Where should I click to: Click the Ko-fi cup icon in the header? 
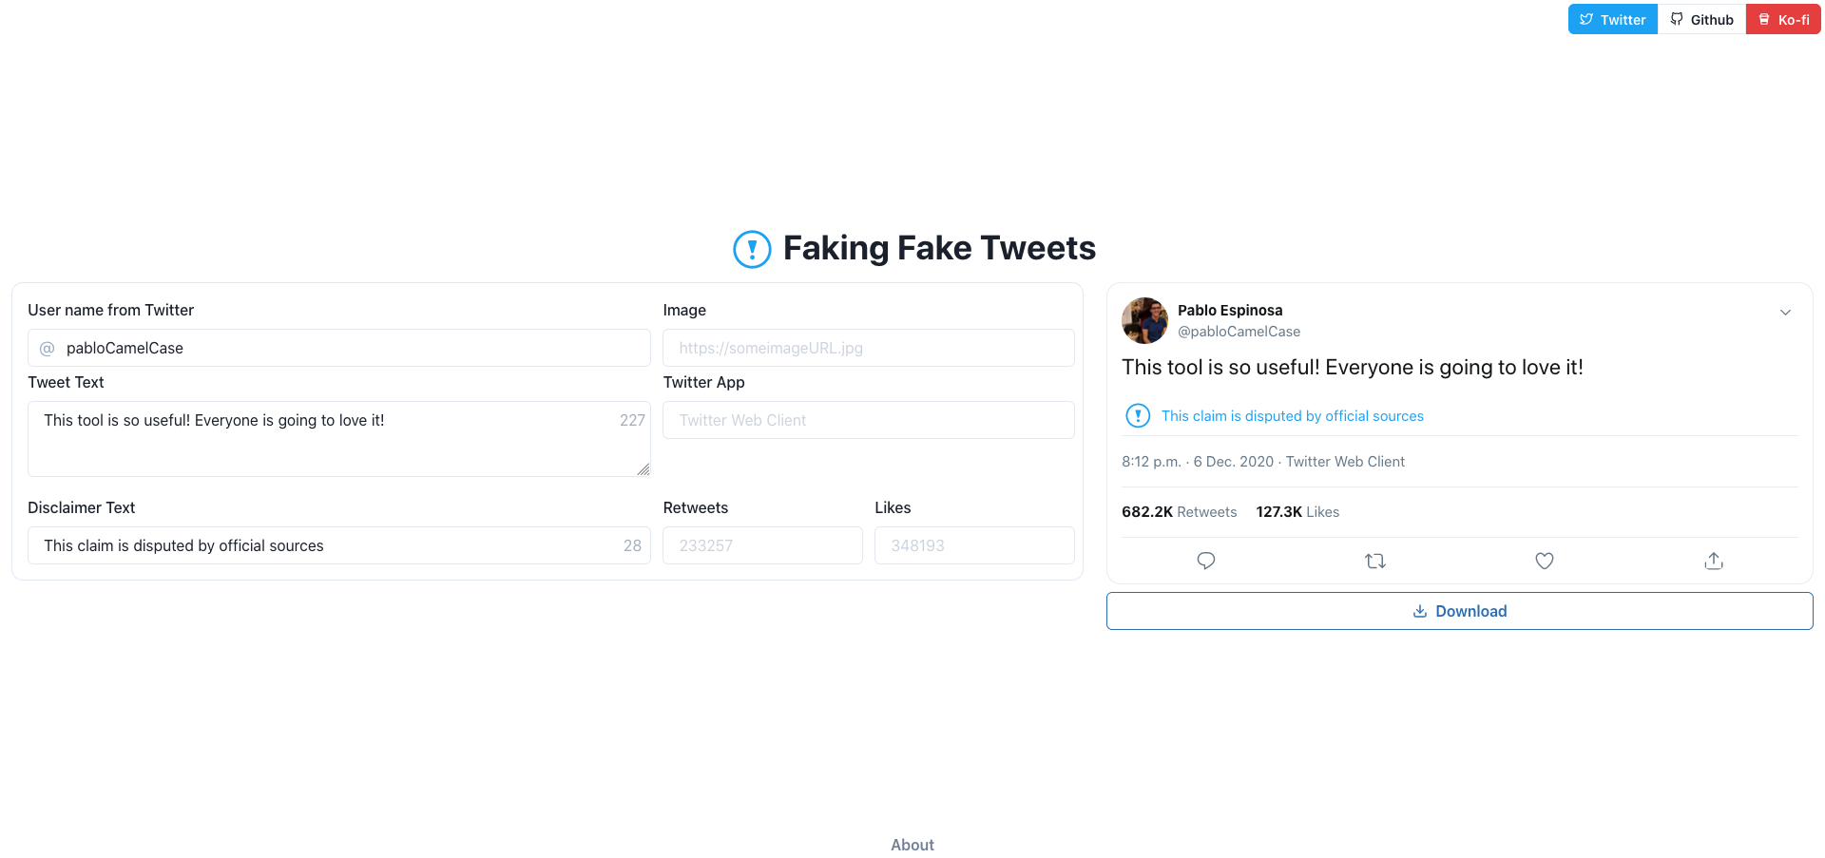(x=1764, y=19)
